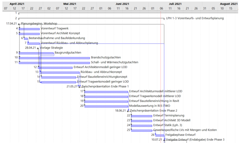Select the Bestandsaufnahme und Baufelderkundung bar

(26, 39)
